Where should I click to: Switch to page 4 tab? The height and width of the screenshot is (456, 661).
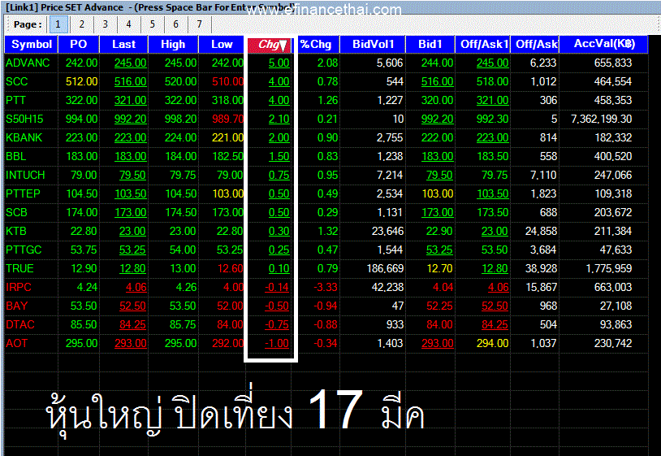coord(128,24)
